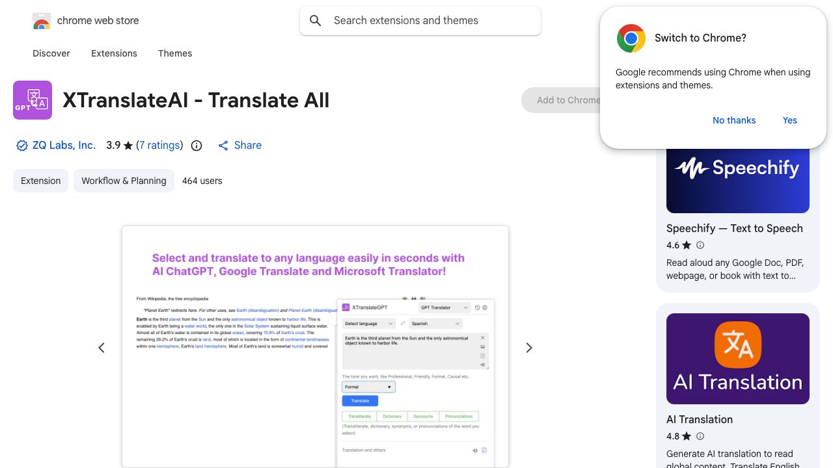The width and height of the screenshot is (833, 468).
Task: Click the chrome web store title text
Action: [x=98, y=21]
